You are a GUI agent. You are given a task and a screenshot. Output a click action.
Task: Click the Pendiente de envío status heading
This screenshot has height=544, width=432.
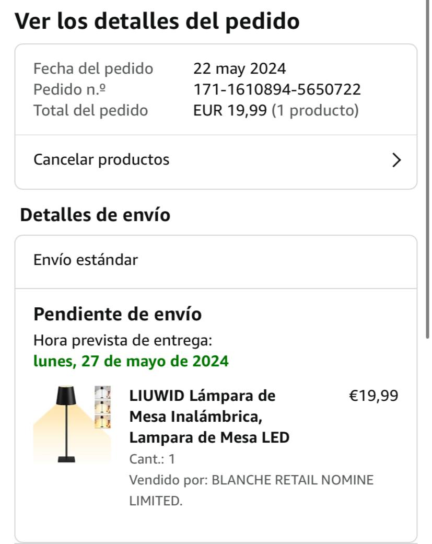pyautogui.click(x=118, y=314)
